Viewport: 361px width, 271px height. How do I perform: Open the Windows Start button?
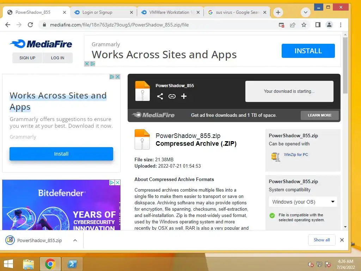[x=8, y=264]
